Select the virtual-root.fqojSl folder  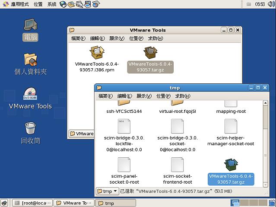click(x=178, y=107)
